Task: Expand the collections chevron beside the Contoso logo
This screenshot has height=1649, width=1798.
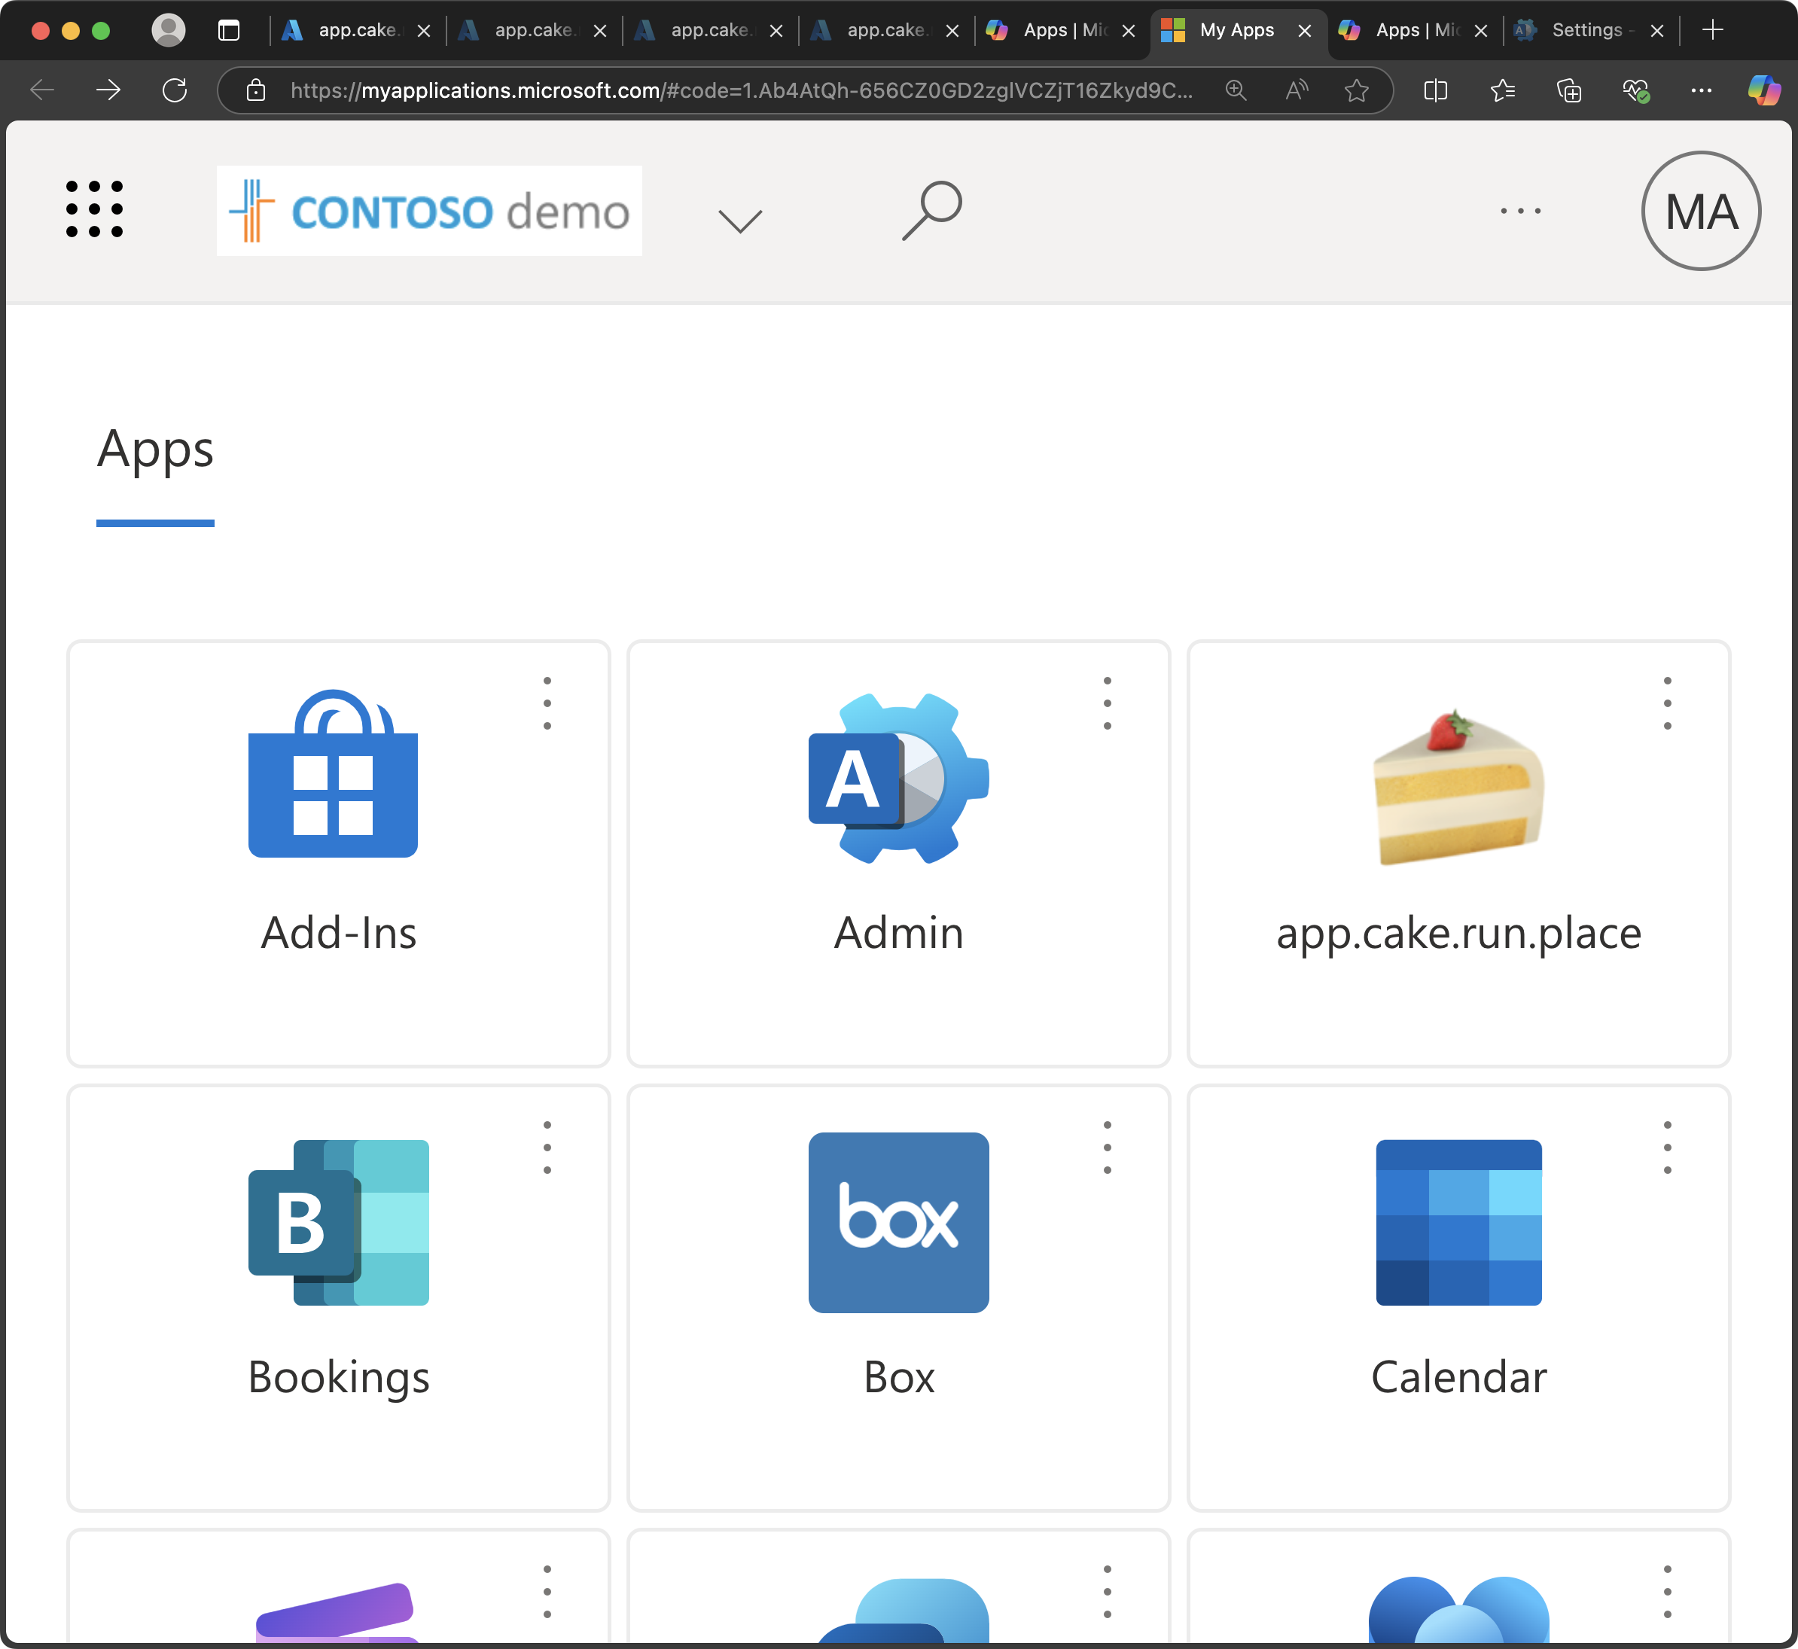Action: pos(739,221)
